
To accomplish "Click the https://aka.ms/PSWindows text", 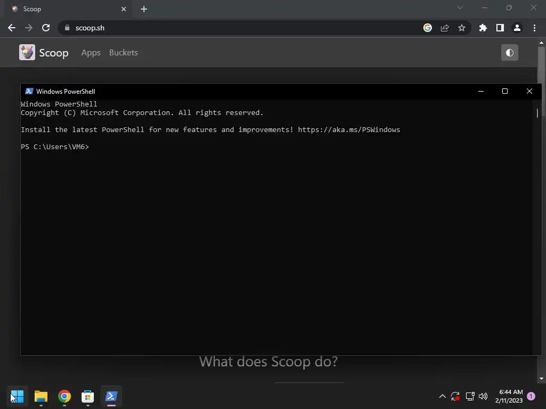I will coord(349,130).
